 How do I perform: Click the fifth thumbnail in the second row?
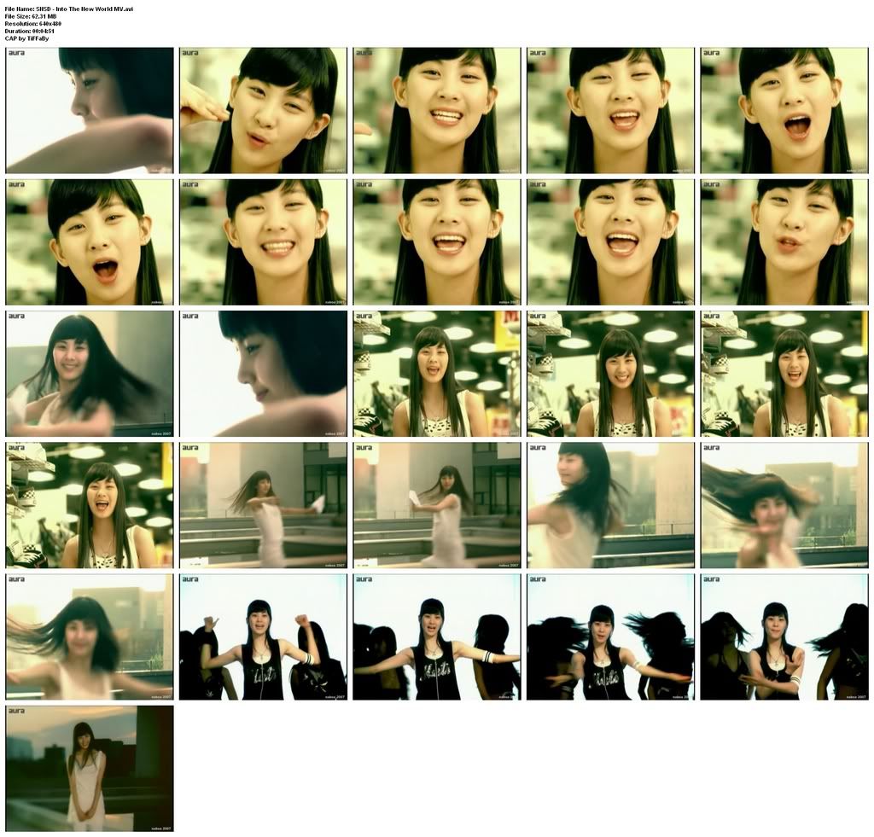point(785,241)
